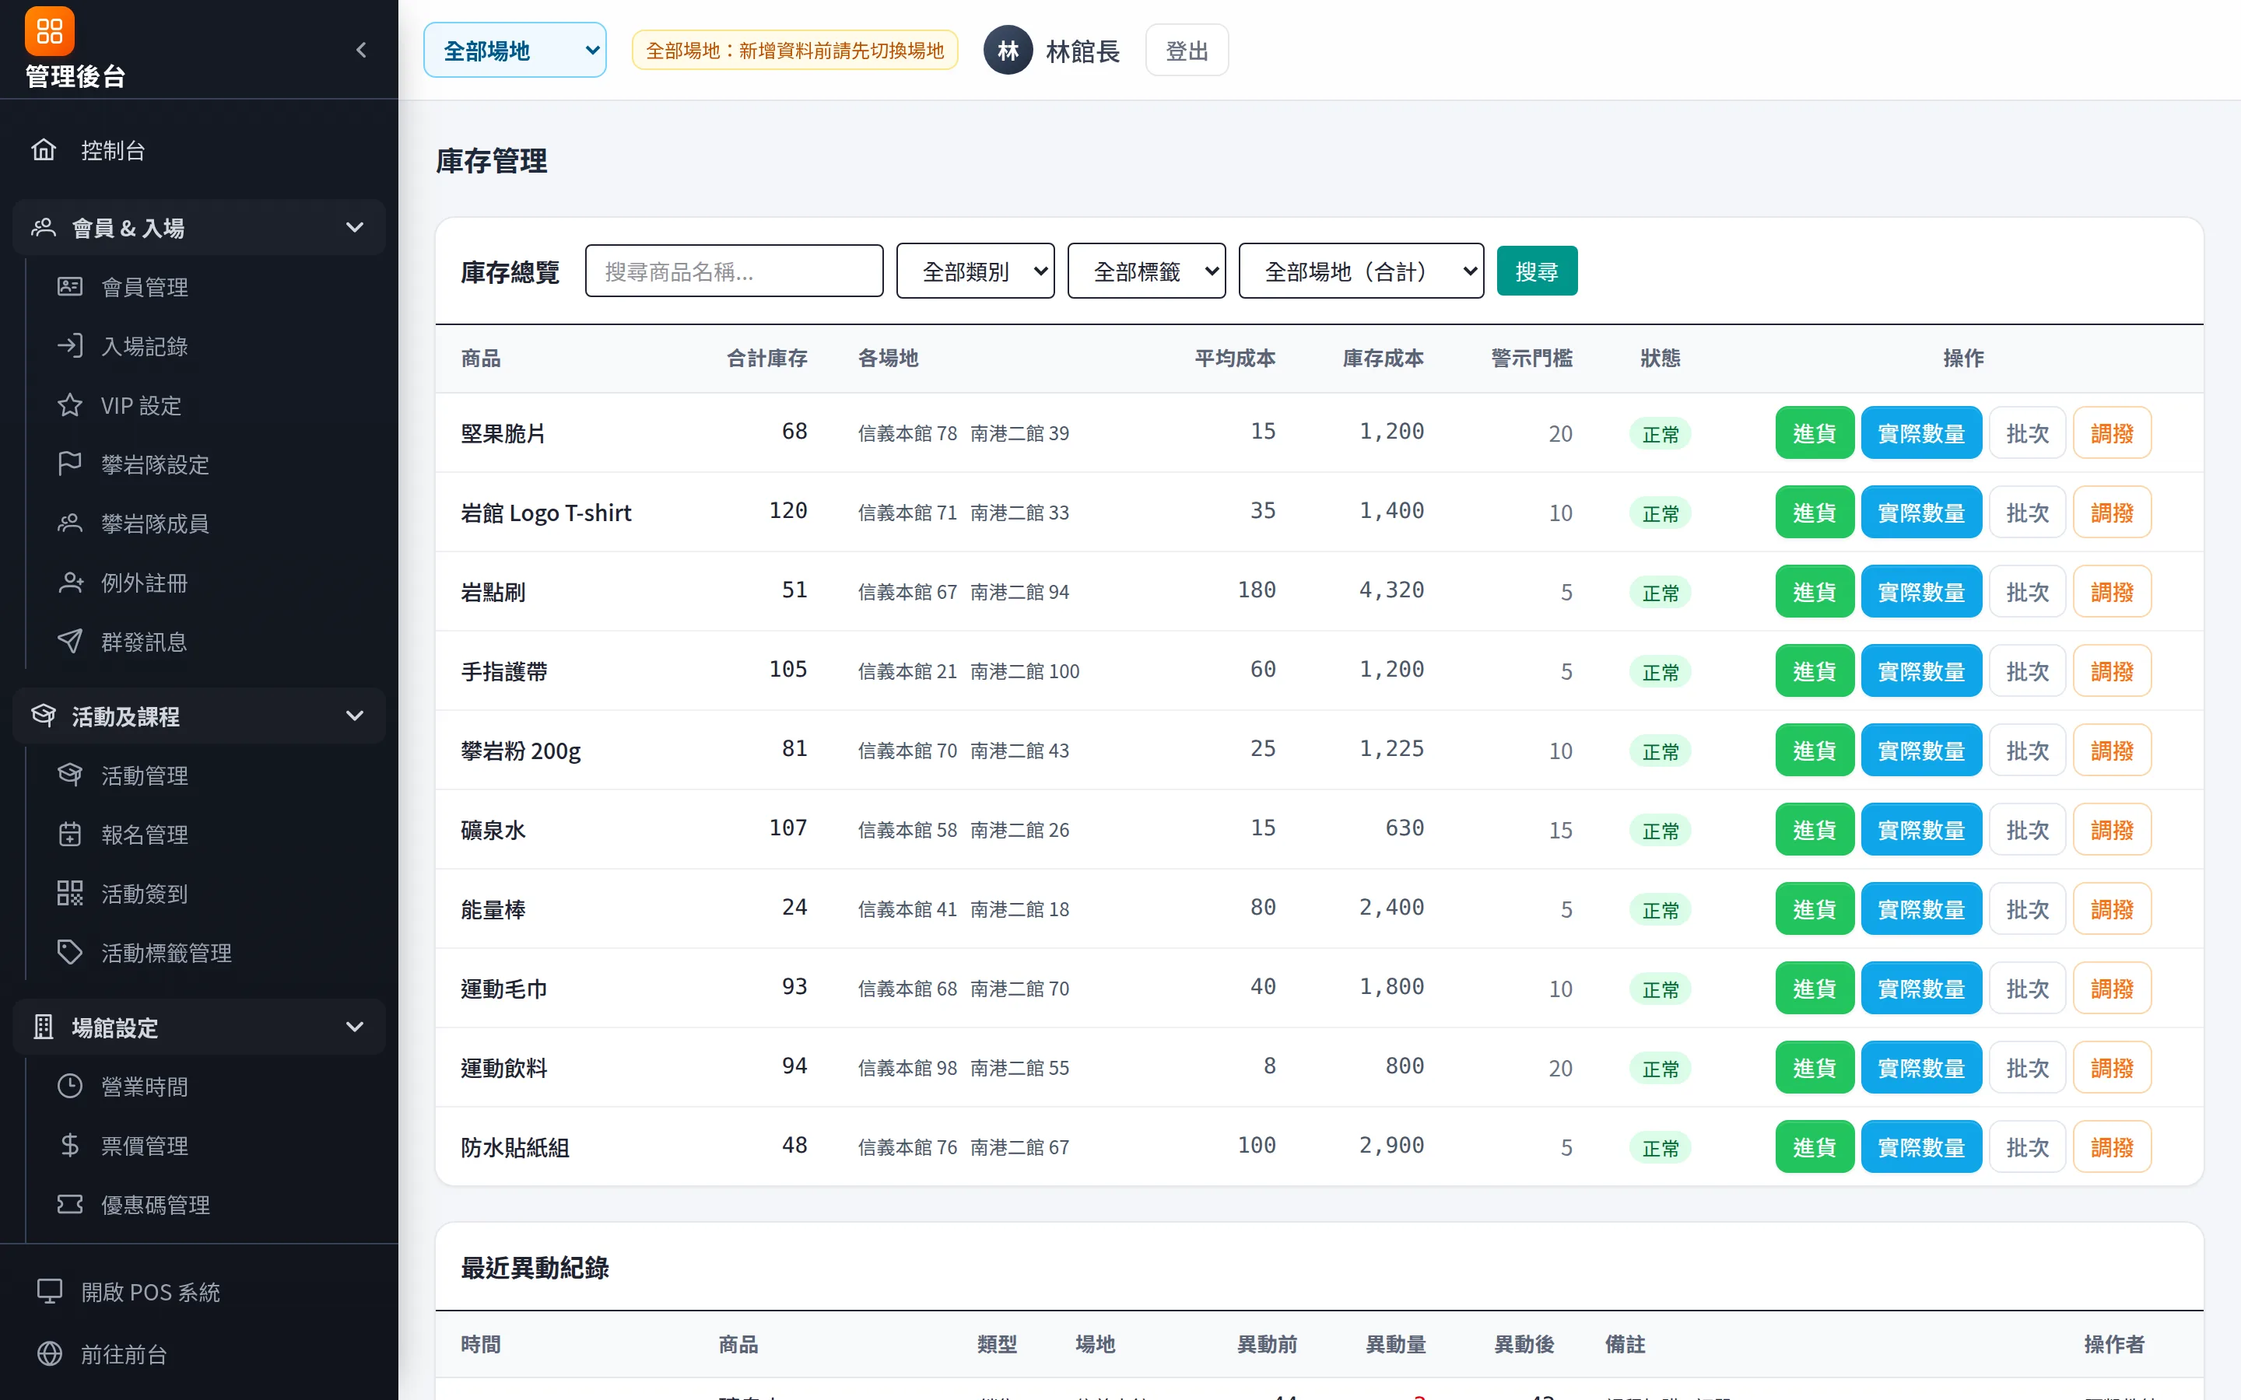Click the tag icon for 活動標籤管理
Screen dimensions: 2241x1400
pos(69,953)
